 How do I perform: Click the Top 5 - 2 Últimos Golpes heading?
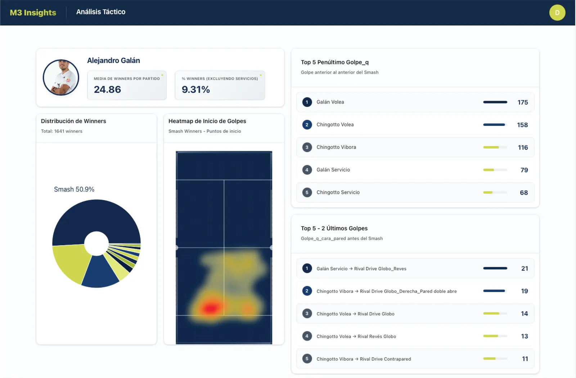[x=334, y=228]
